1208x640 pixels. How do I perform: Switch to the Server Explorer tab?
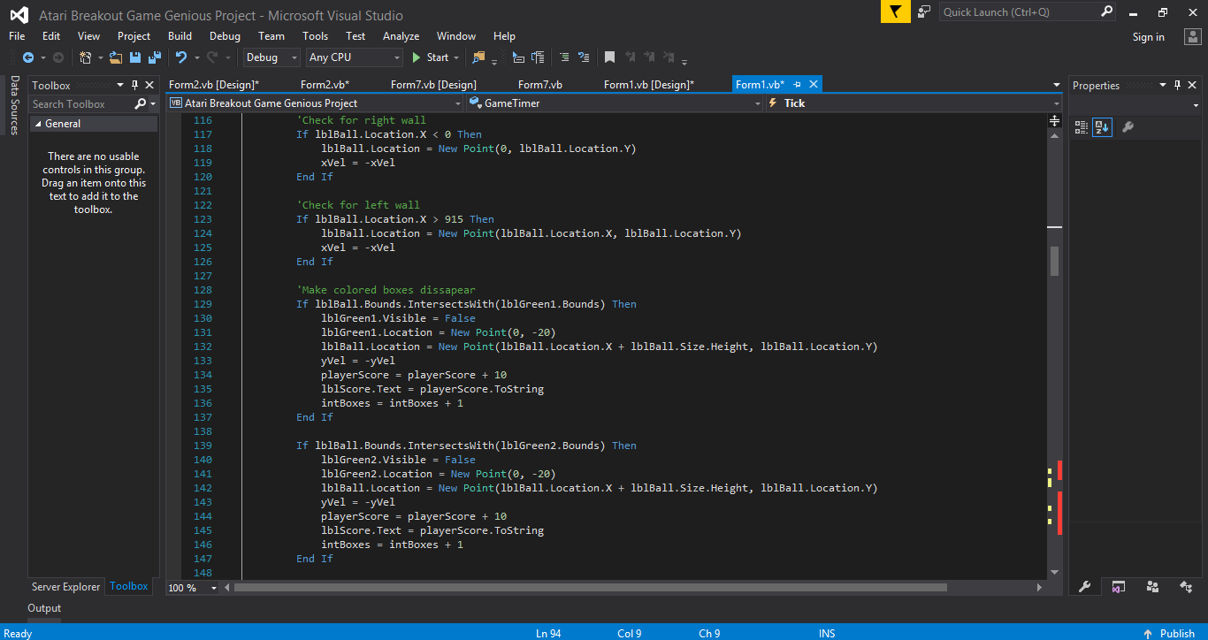coord(66,587)
